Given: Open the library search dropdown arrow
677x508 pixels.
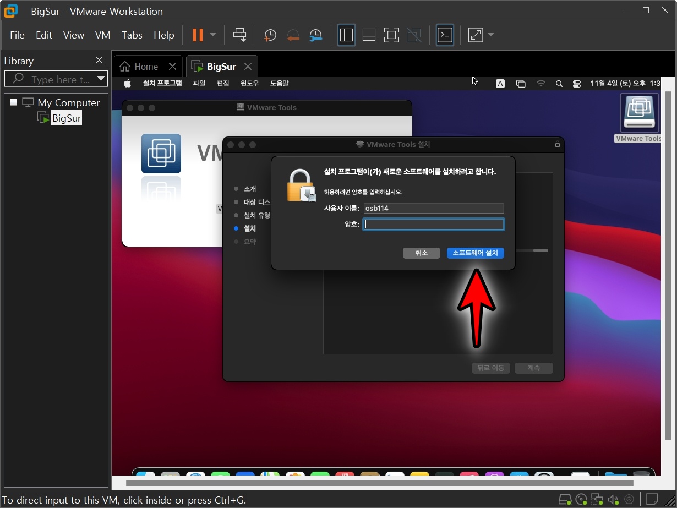Looking at the screenshot, I should [101, 79].
